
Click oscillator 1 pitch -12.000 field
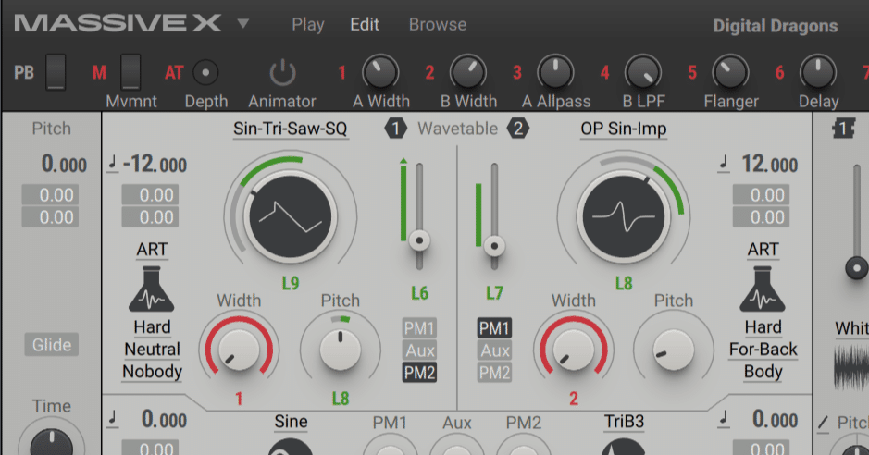pyautogui.click(x=155, y=165)
